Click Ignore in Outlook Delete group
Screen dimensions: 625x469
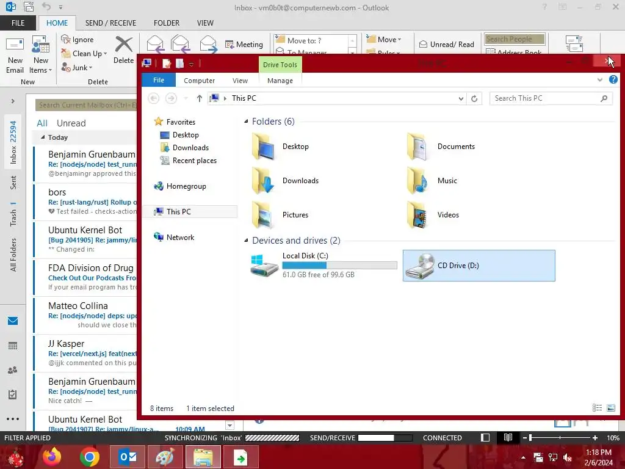(78, 40)
